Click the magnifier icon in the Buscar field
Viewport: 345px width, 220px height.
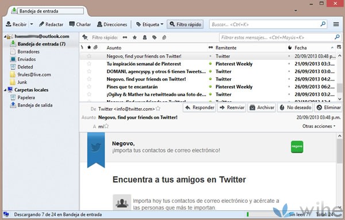pos(323,24)
